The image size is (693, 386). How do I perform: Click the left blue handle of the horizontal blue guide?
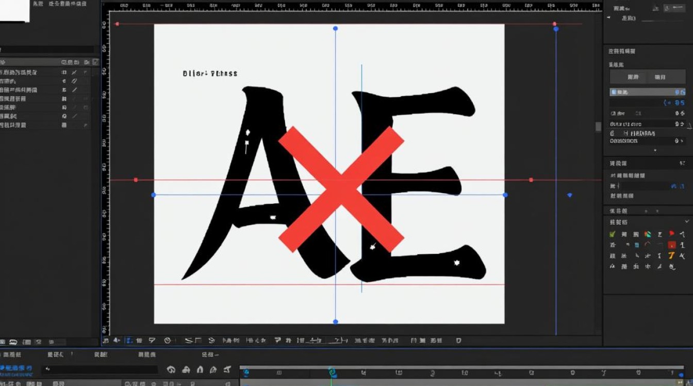tap(154, 195)
